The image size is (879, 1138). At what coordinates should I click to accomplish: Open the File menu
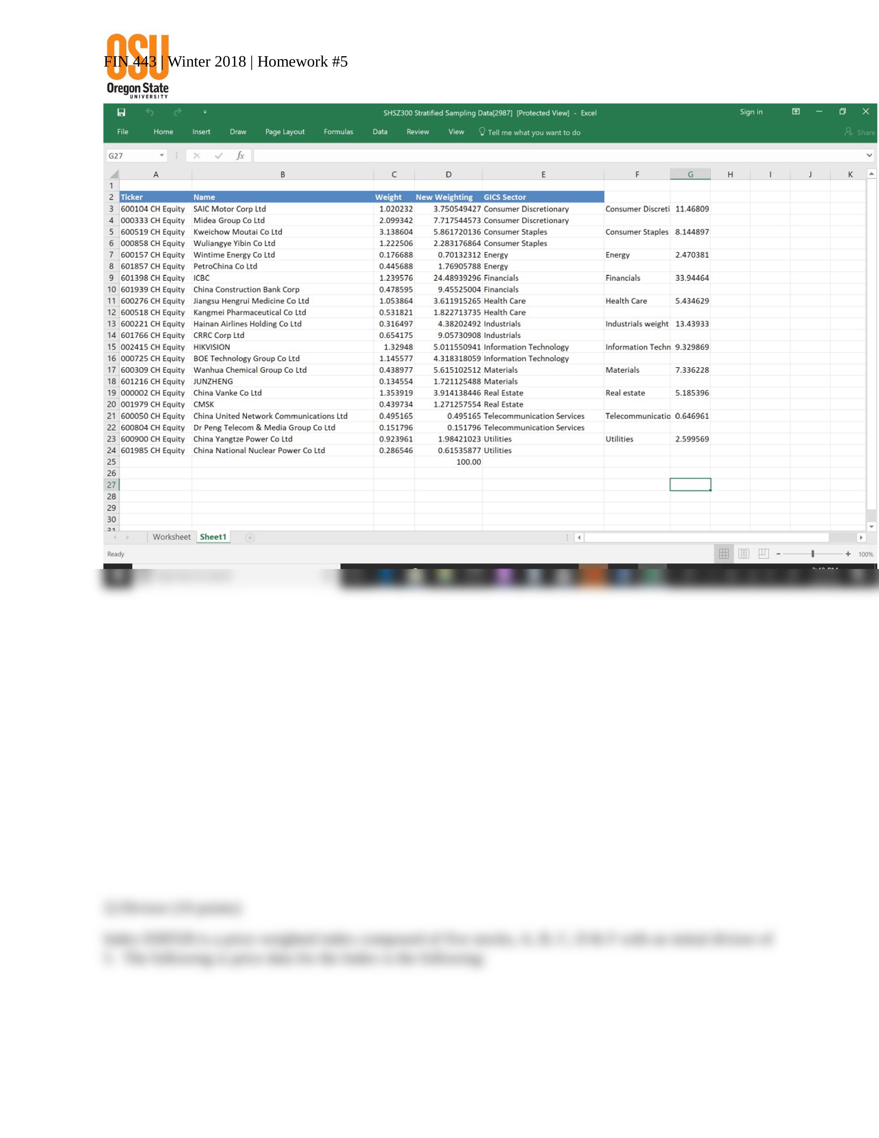pyautogui.click(x=122, y=132)
